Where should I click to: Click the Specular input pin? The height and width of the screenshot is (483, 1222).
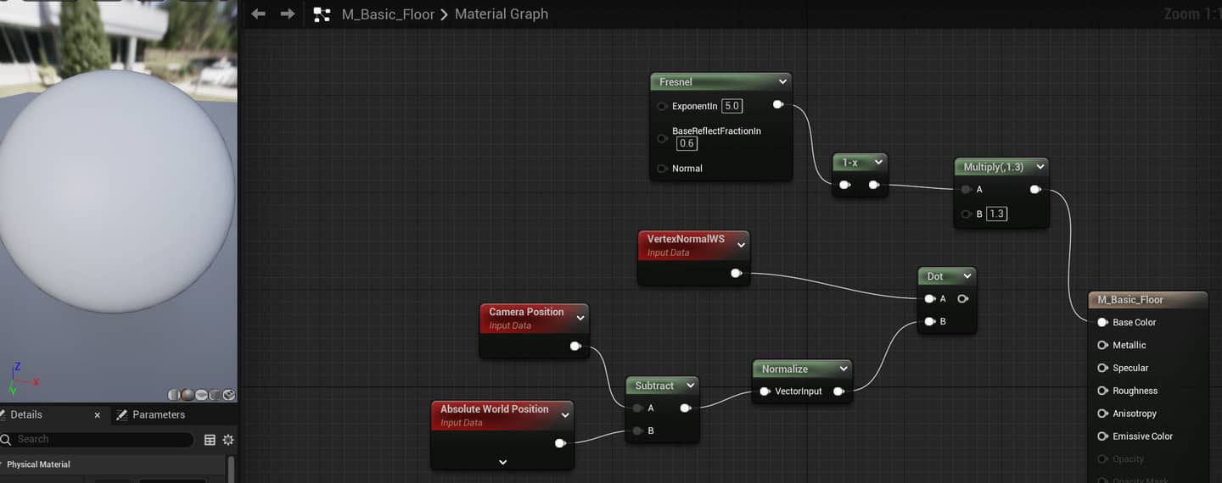point(1103,368)
